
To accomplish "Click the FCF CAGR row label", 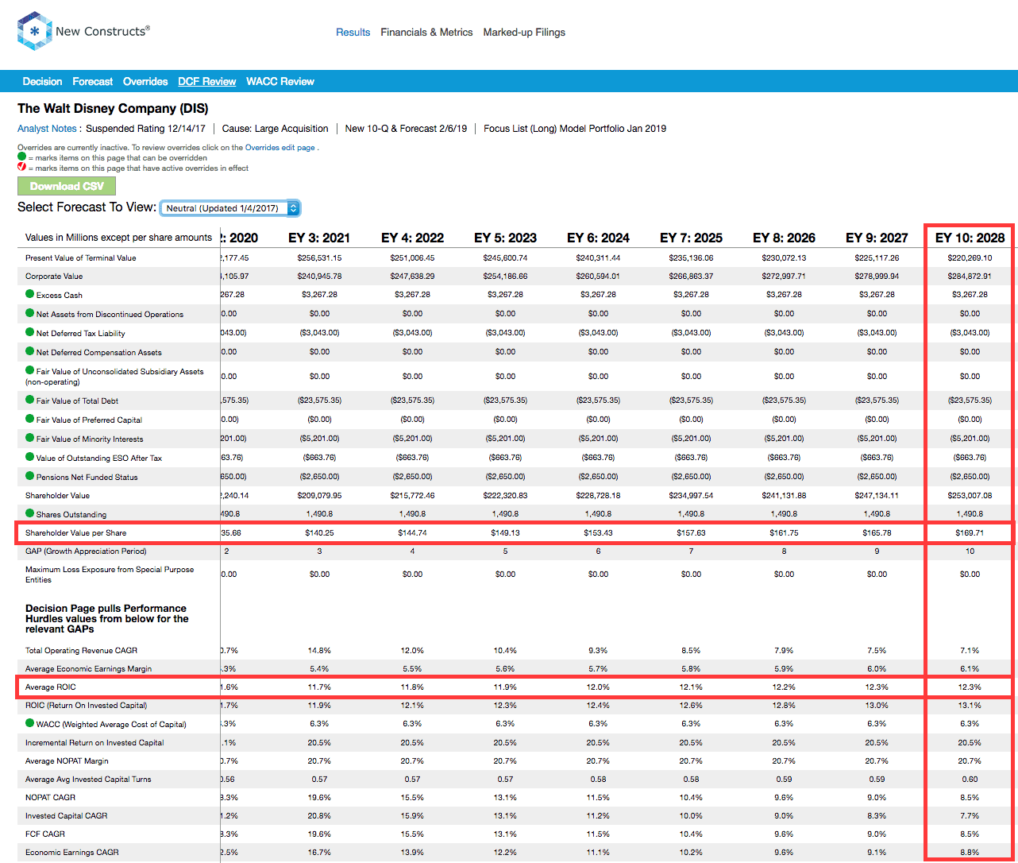I will pos(45,834).
